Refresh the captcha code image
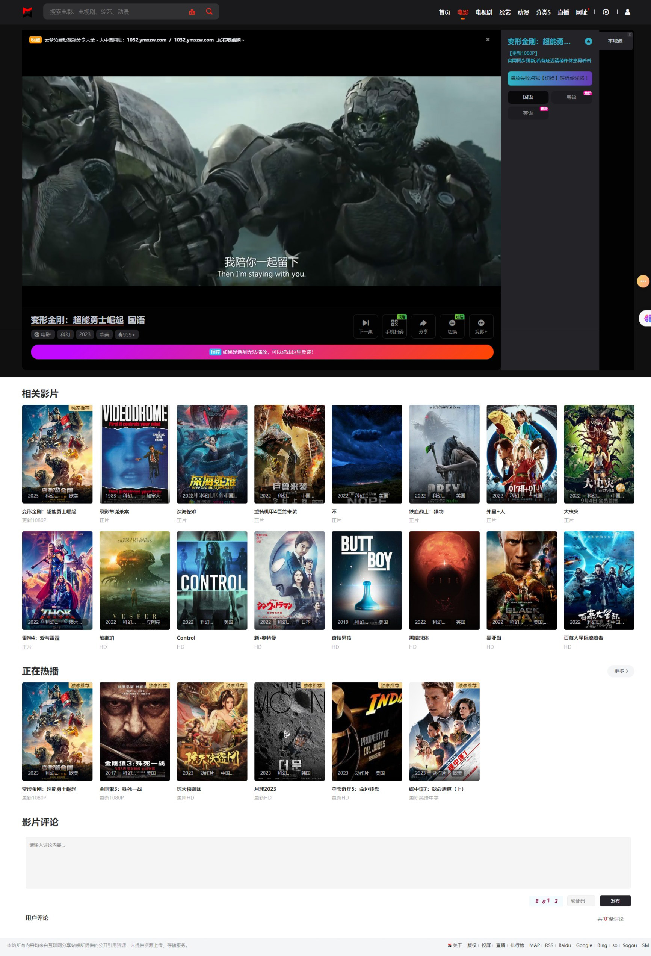The width and height of the screenshot is (651, 956). [x=547, y=901]
